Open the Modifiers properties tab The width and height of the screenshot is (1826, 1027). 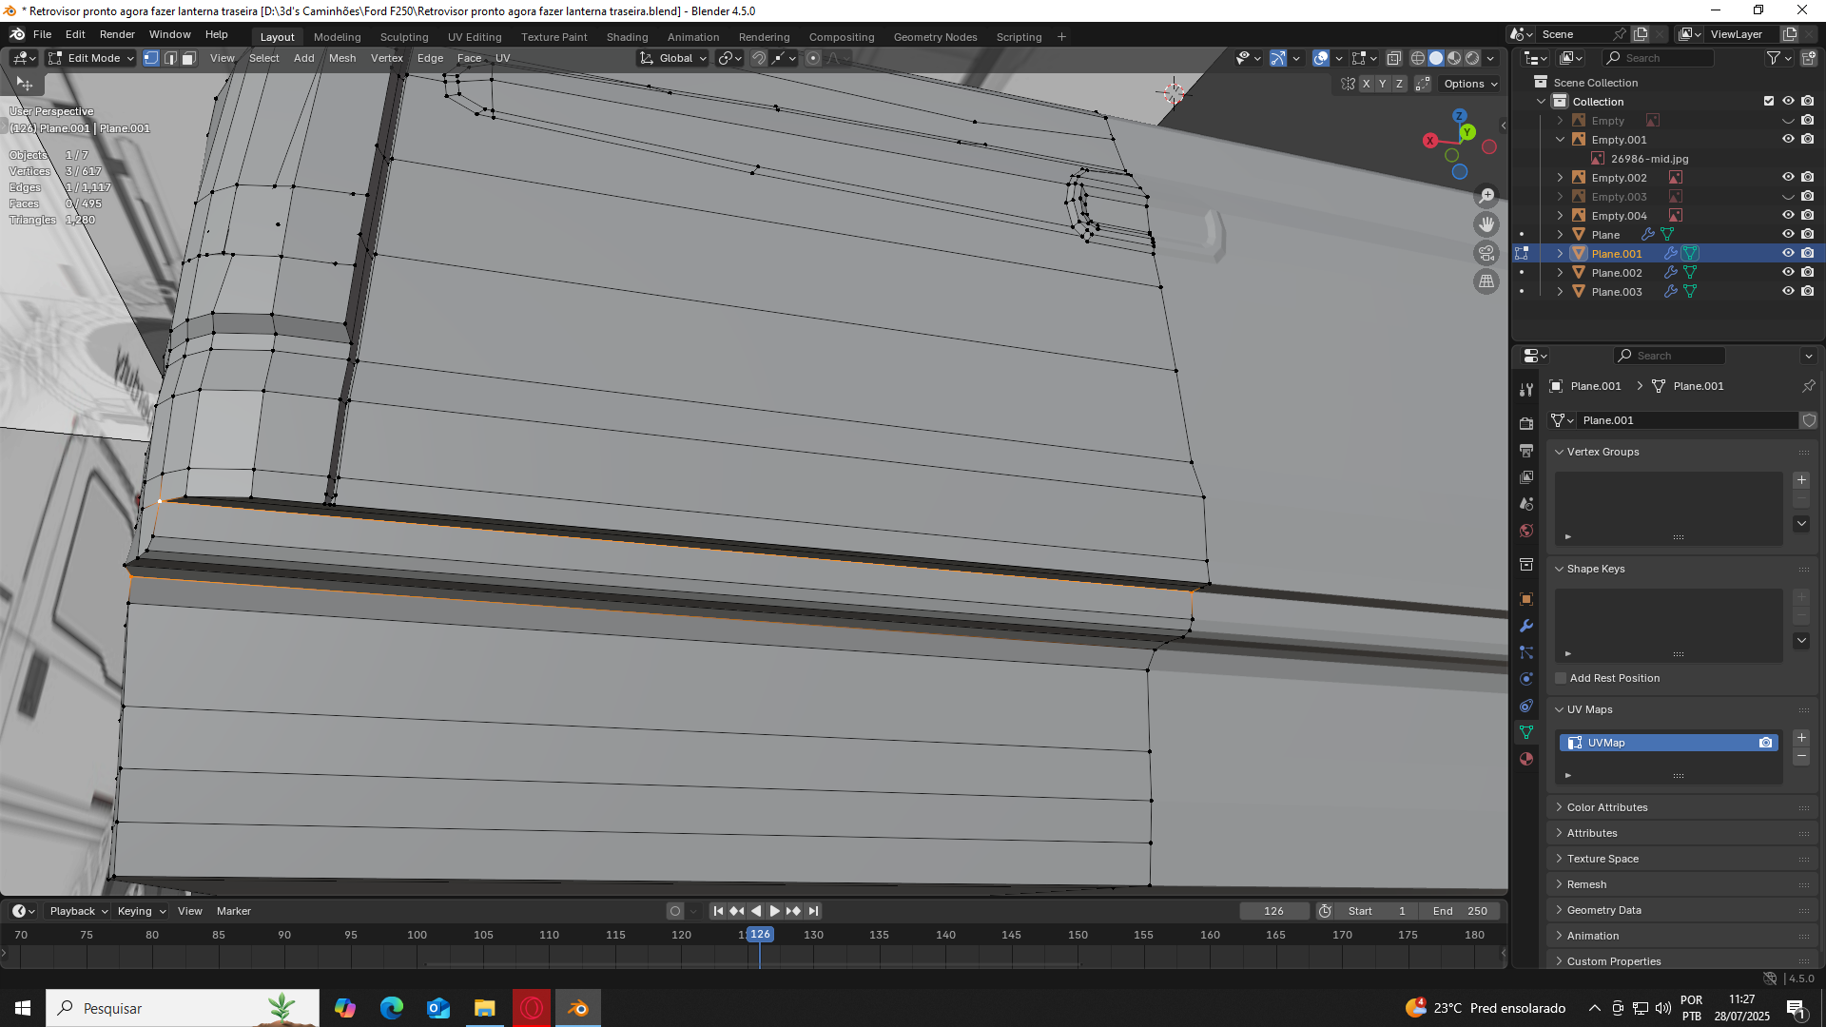(1526, 626)
